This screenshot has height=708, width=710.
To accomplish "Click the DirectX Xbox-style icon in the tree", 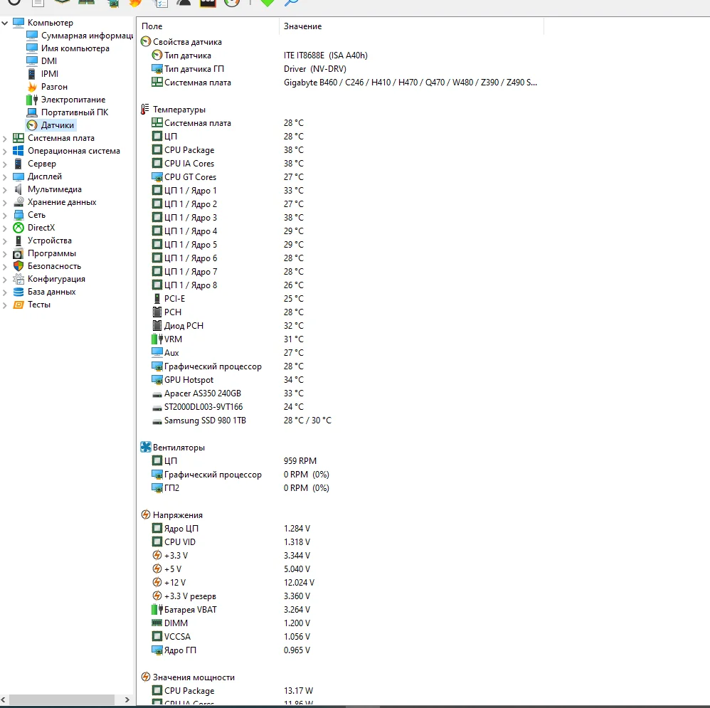I will coord(18,228).
